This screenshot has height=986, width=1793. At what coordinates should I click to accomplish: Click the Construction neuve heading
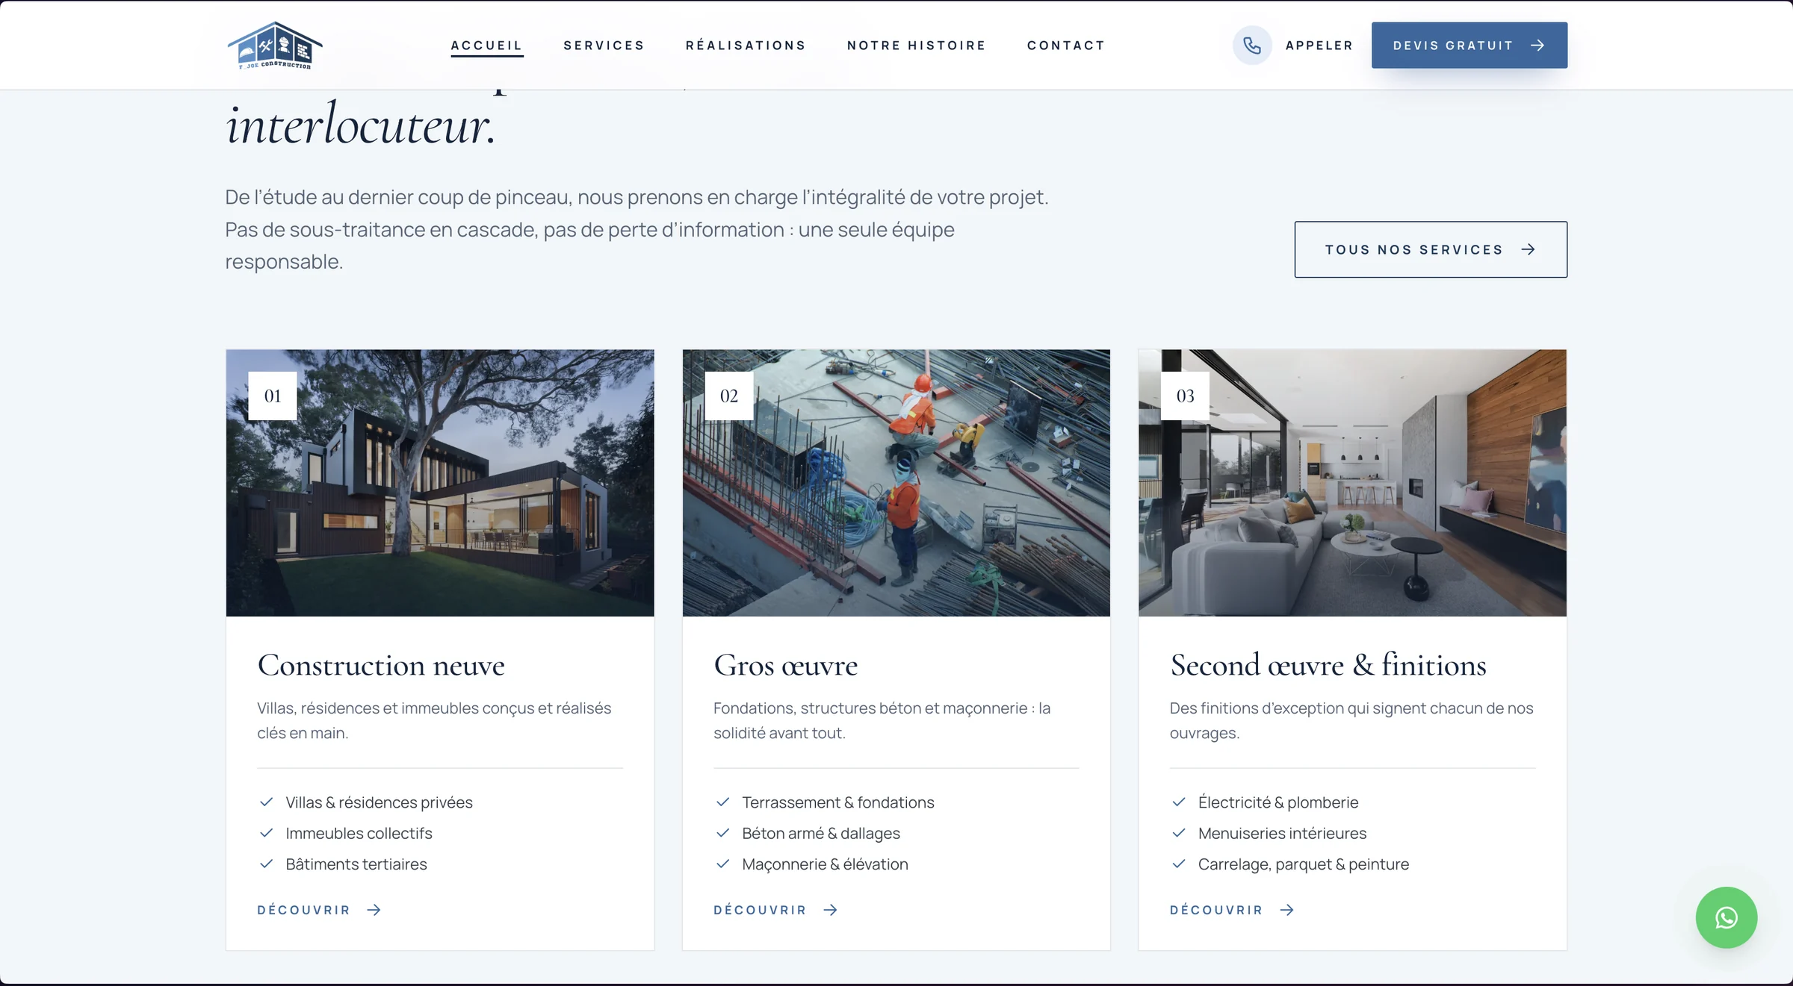(381, 665)
